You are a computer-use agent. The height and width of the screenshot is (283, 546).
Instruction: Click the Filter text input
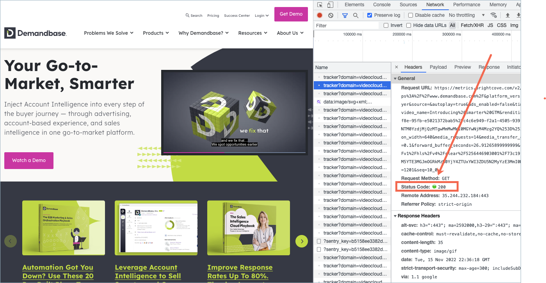coord(347,25)
